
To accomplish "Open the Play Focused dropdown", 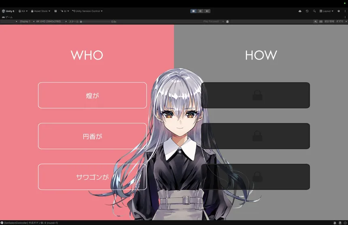I will click(213, 21).
